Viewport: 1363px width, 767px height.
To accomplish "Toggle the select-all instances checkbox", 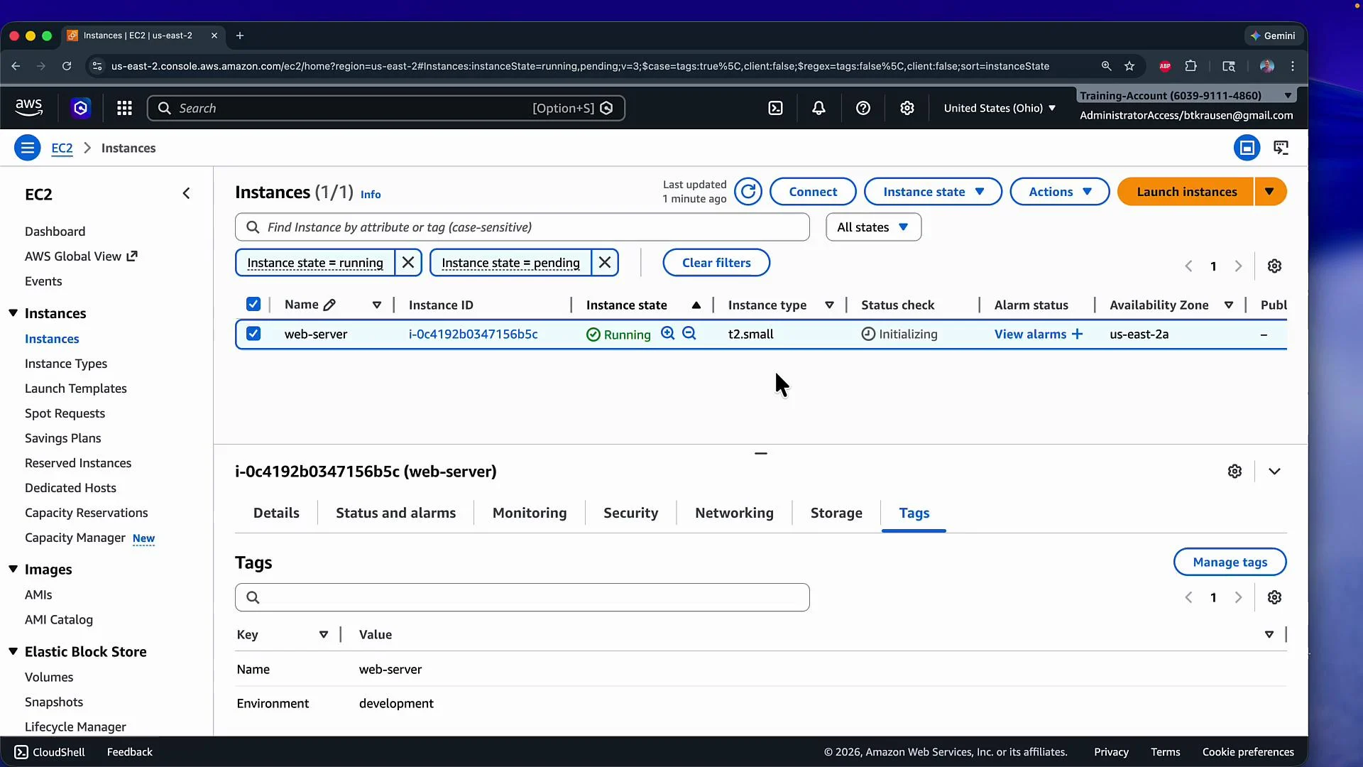I will (253, 304).
